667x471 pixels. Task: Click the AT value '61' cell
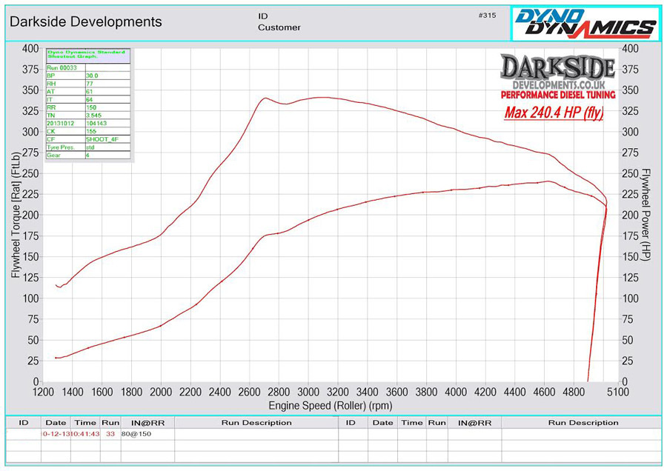[107, 91]
